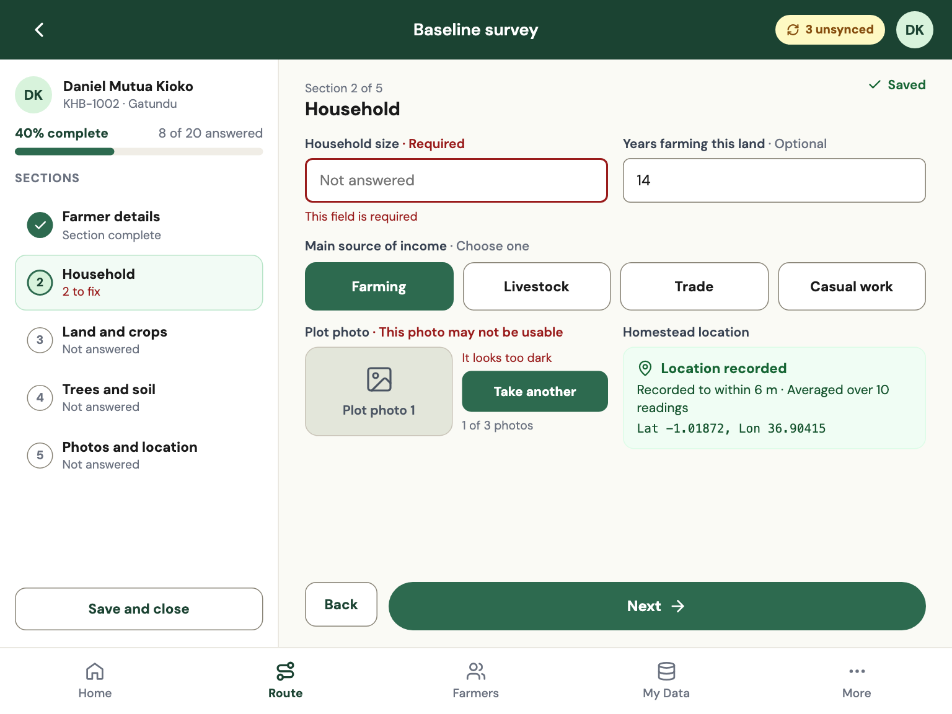Click Save and close
The height and width of the screenshot is (714, 952).
pyautogui.click(x=139, y=609)
